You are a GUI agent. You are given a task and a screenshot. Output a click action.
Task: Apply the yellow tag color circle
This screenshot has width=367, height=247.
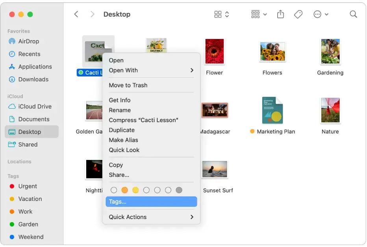[135, 190]
